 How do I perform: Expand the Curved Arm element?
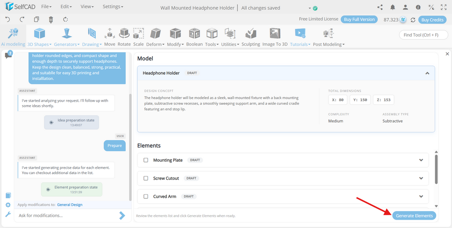[x=421, y=197]
